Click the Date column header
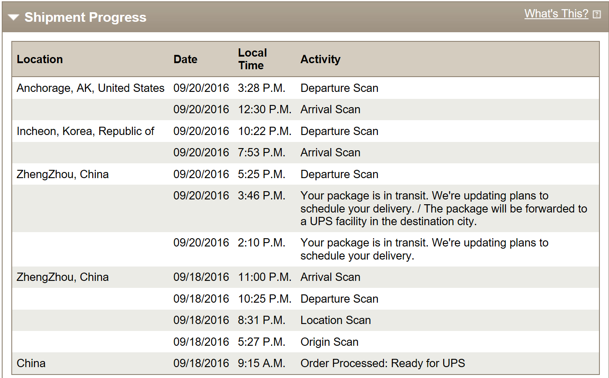 pos(185,59)
